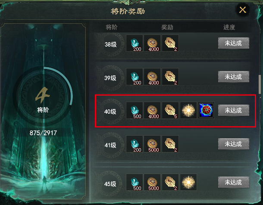Image resolution: width=263 pixels, height=205 pixels.
Task: Click the glowing star reward in 45级 row
Action: [x=188, y=182]
